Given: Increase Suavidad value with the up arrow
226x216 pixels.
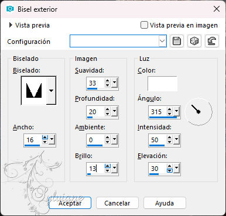Looking at the screenshot, I should 108,81.
